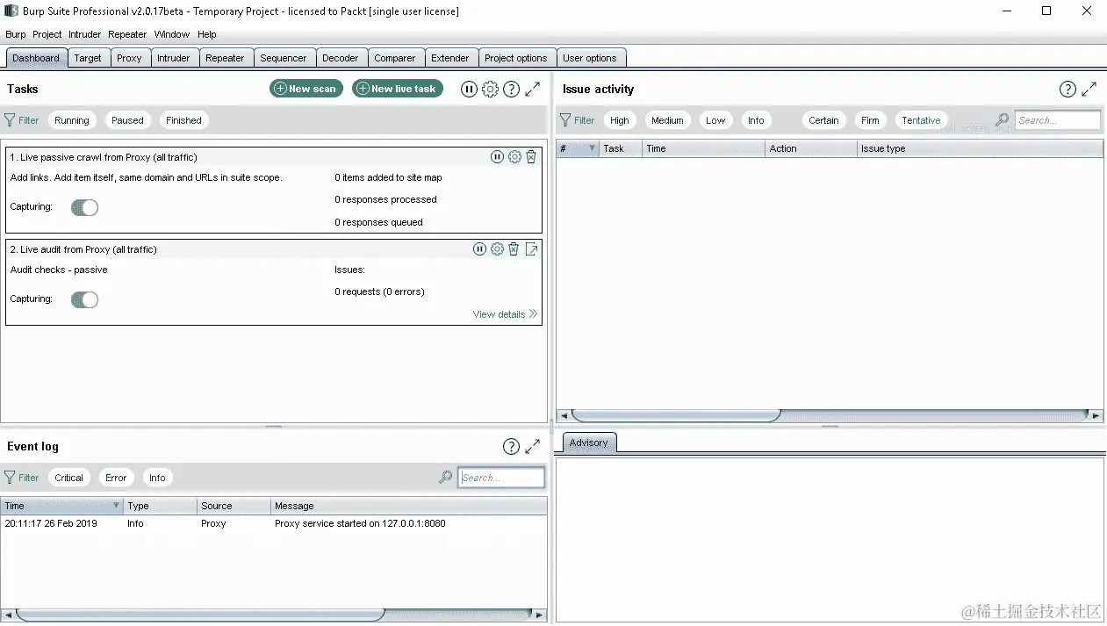Viewport: 1107px width, 626px height.
Task: Expand Event log panel
Action: coord(532,447)
